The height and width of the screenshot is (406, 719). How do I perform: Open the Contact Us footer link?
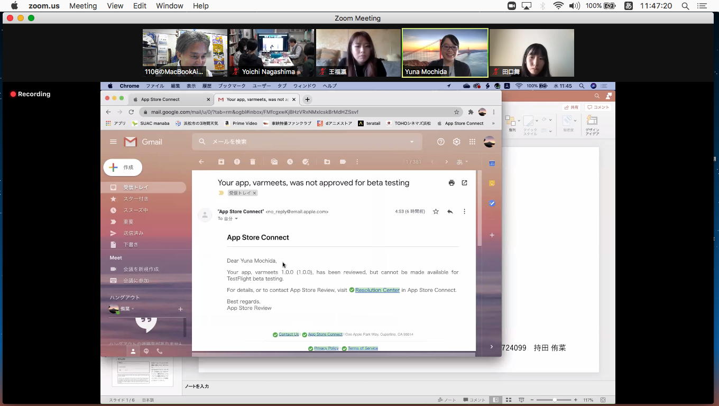(x=289, y=334)
